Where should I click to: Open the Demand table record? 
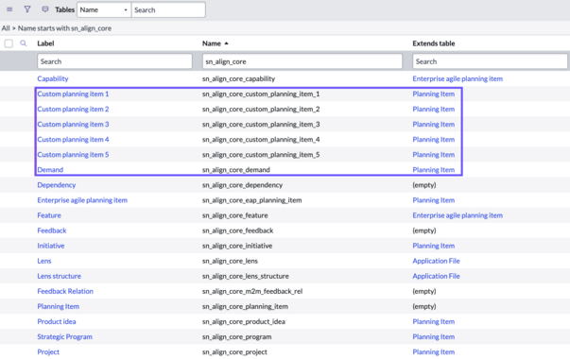click(x=50, y=170)
